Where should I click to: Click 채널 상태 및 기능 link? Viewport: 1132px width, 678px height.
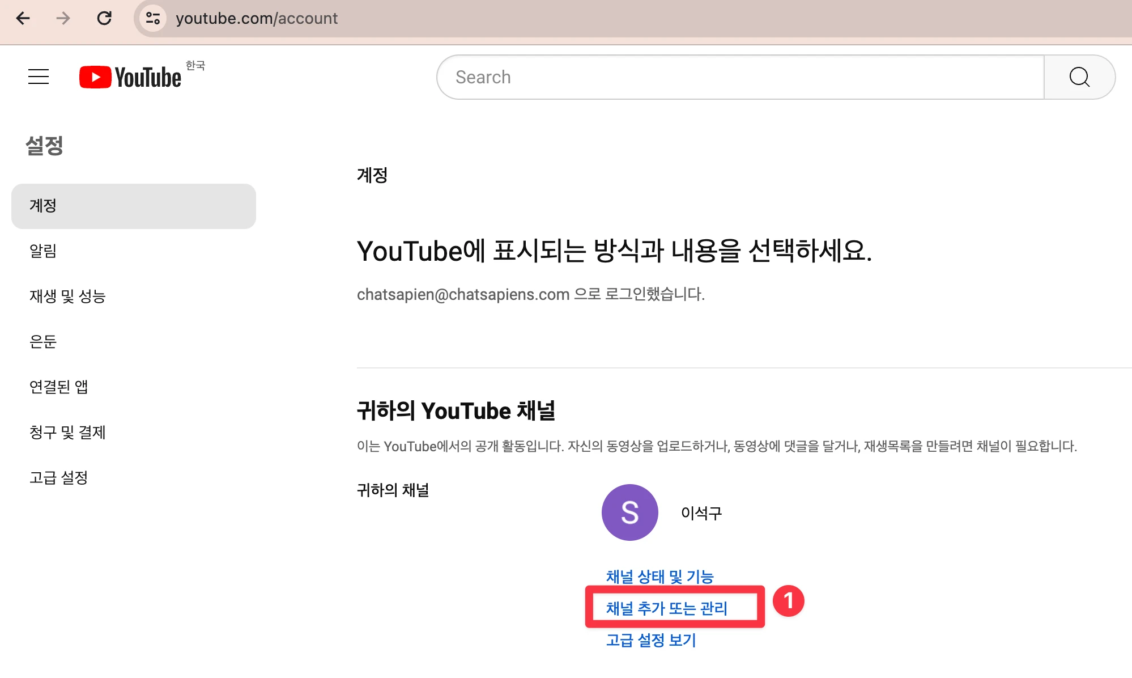click(x=659, y=577)
